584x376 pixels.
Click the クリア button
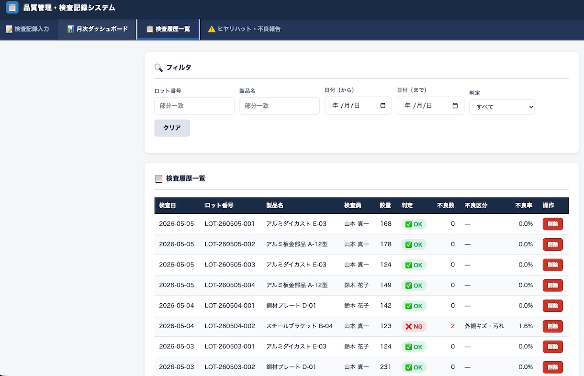click(172, 128)
